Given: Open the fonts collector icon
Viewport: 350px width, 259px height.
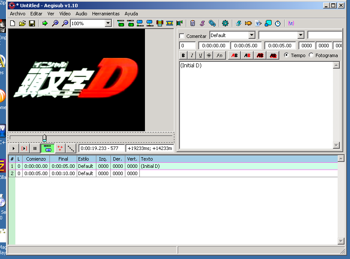Looking at the screenshot, I should [x=258, y=23].
